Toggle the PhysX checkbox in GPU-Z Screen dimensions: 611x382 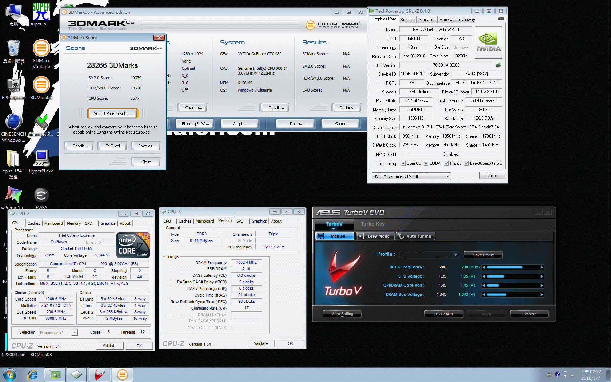point(446,163)
